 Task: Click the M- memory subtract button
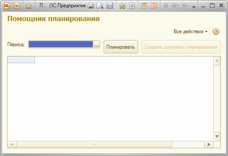tap(185, 6)
